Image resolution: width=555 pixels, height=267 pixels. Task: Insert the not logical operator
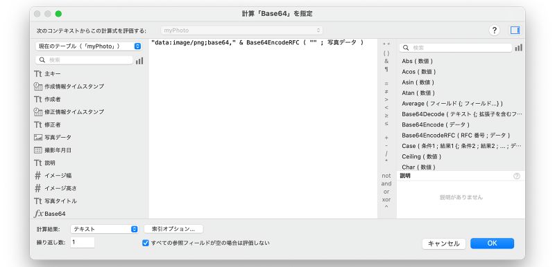tap(386, 176)
